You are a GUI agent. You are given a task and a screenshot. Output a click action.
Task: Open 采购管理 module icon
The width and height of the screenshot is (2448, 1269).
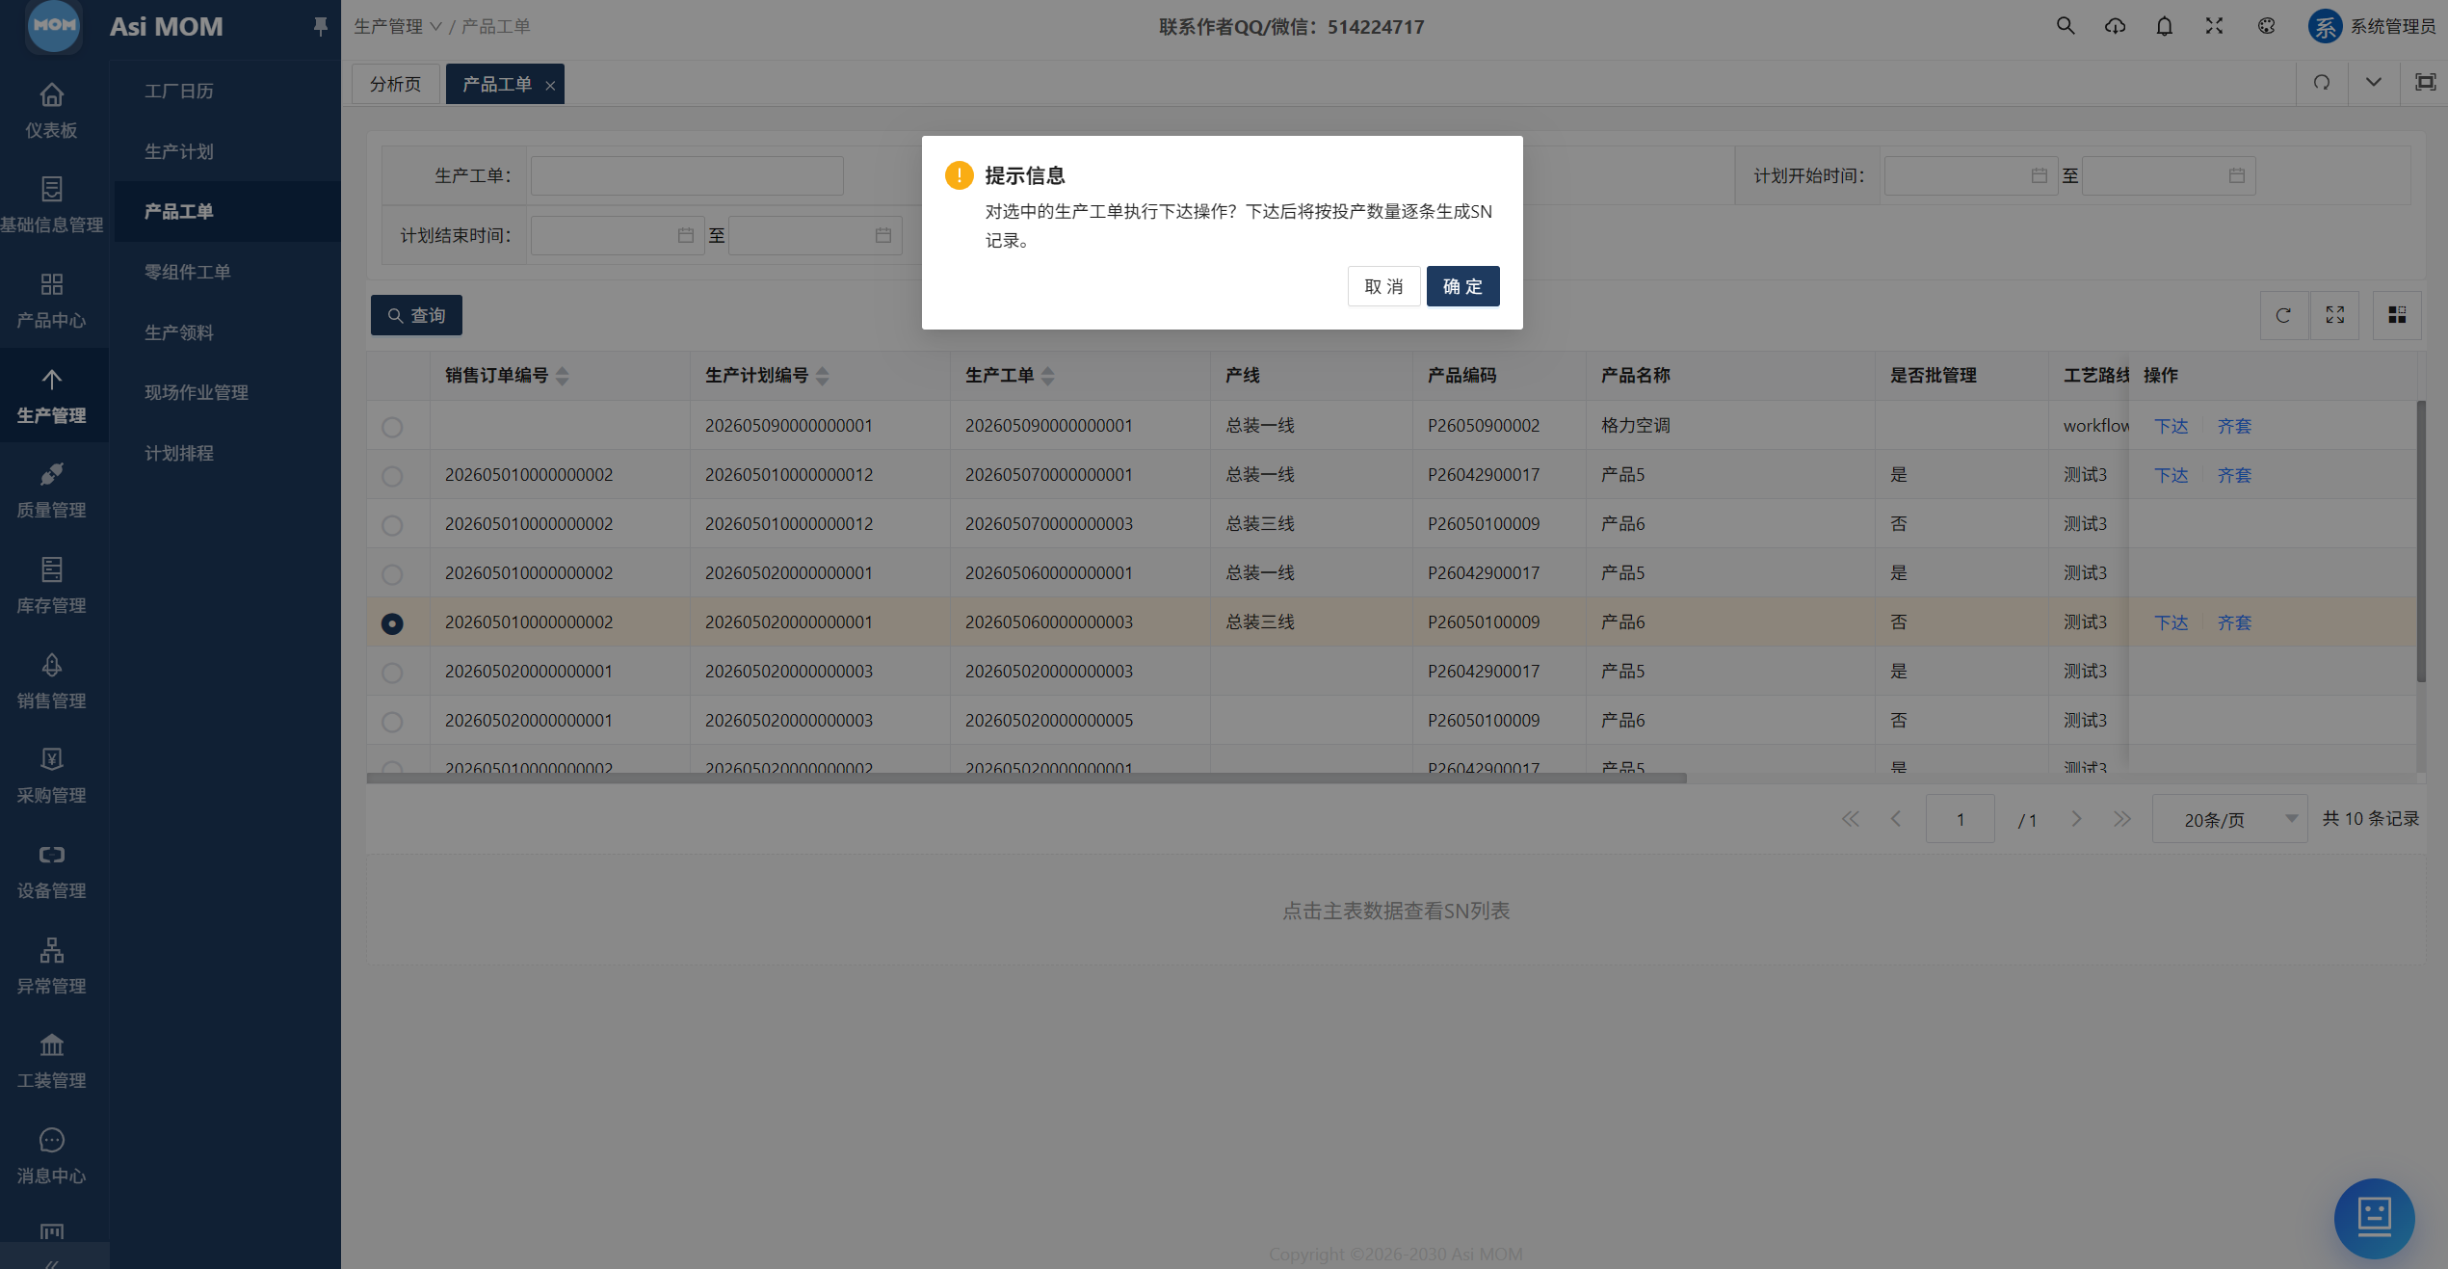pos(52,759)
